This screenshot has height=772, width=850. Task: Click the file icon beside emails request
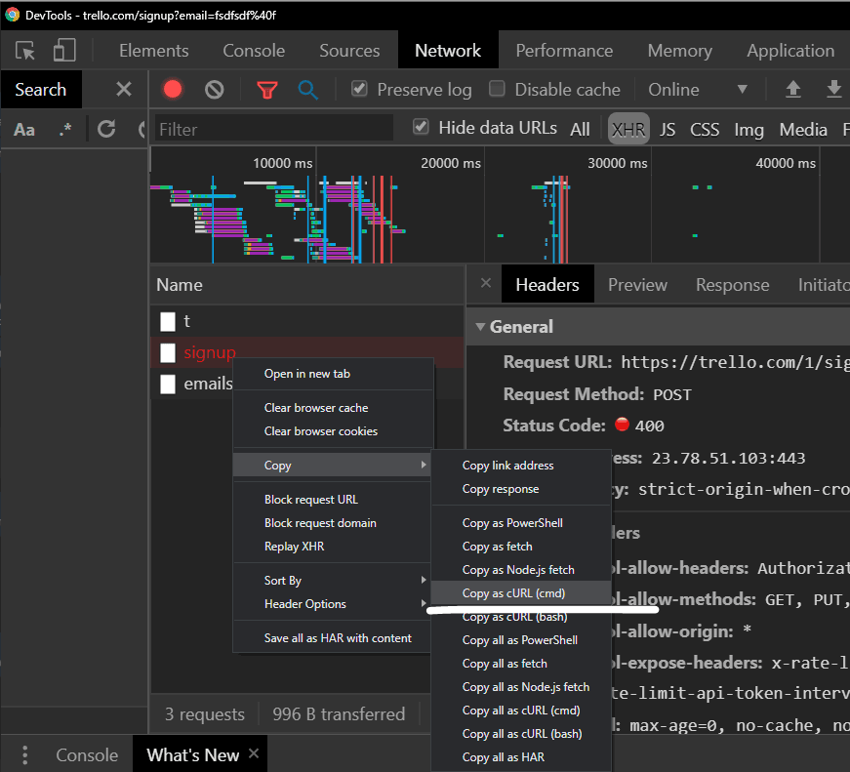coord(168,384)
